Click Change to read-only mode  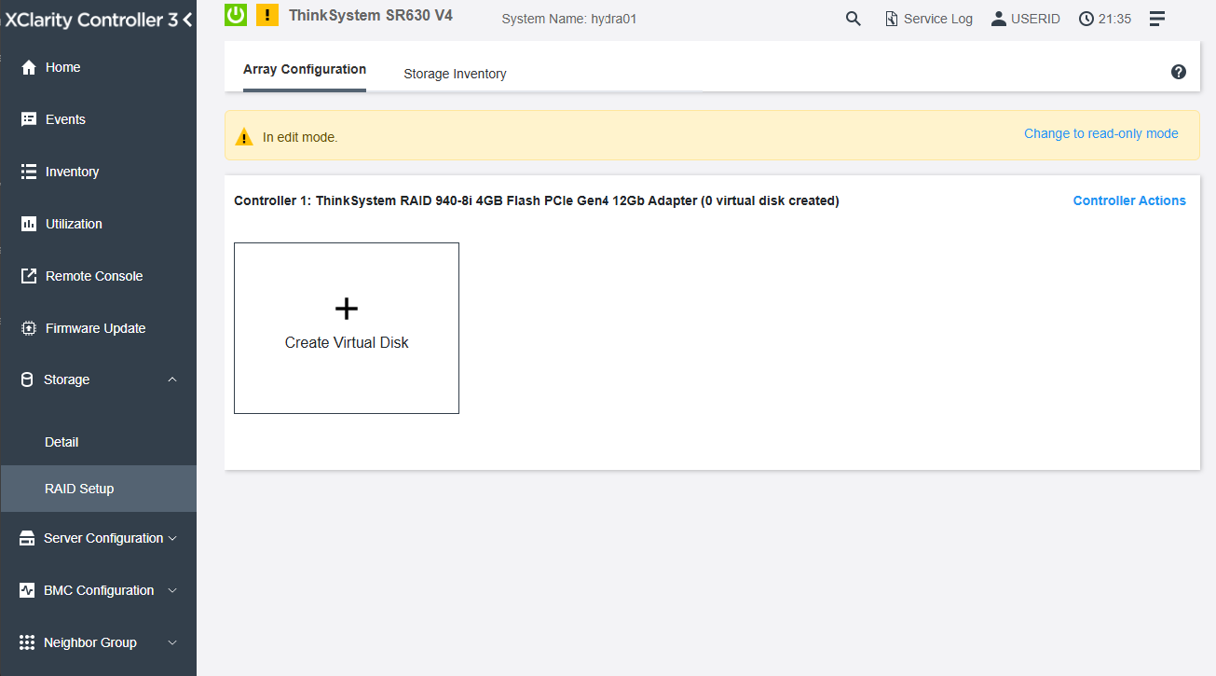tap(1100, 133)
